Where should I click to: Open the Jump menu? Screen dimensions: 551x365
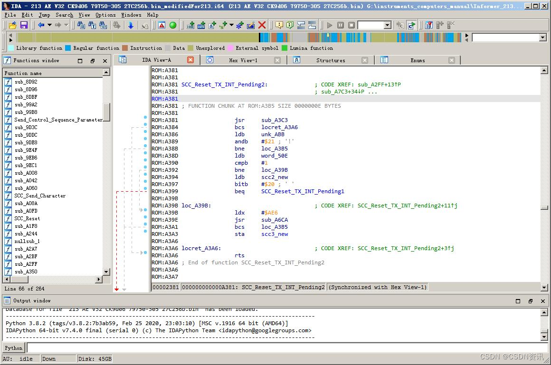44,15
